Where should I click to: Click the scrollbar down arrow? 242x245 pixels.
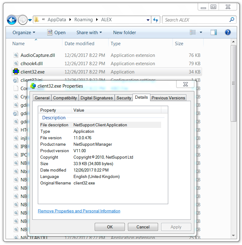click(x=233, y=235)
